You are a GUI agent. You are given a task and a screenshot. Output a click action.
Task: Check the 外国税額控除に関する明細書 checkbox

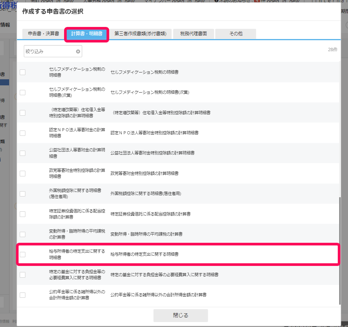(x=23, y=194)
